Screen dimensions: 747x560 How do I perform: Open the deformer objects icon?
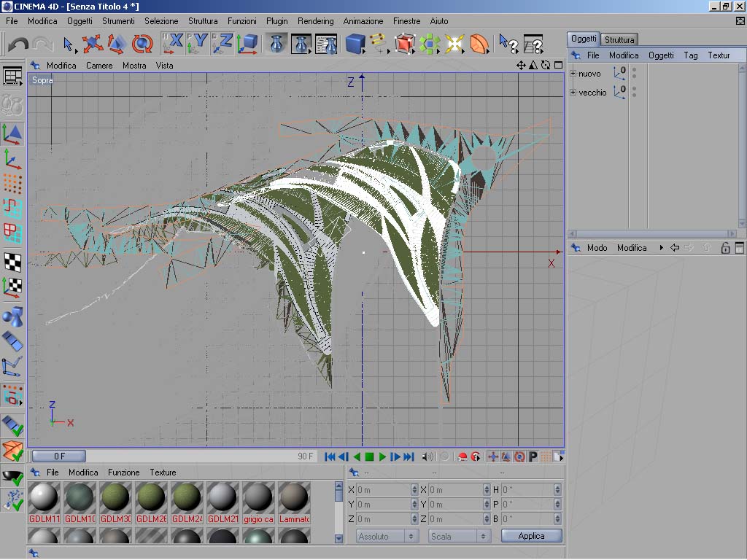(x=479, y=44)
